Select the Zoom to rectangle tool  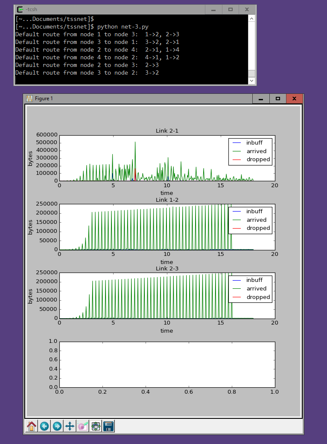pyautogui.click(x=83, y=426)
